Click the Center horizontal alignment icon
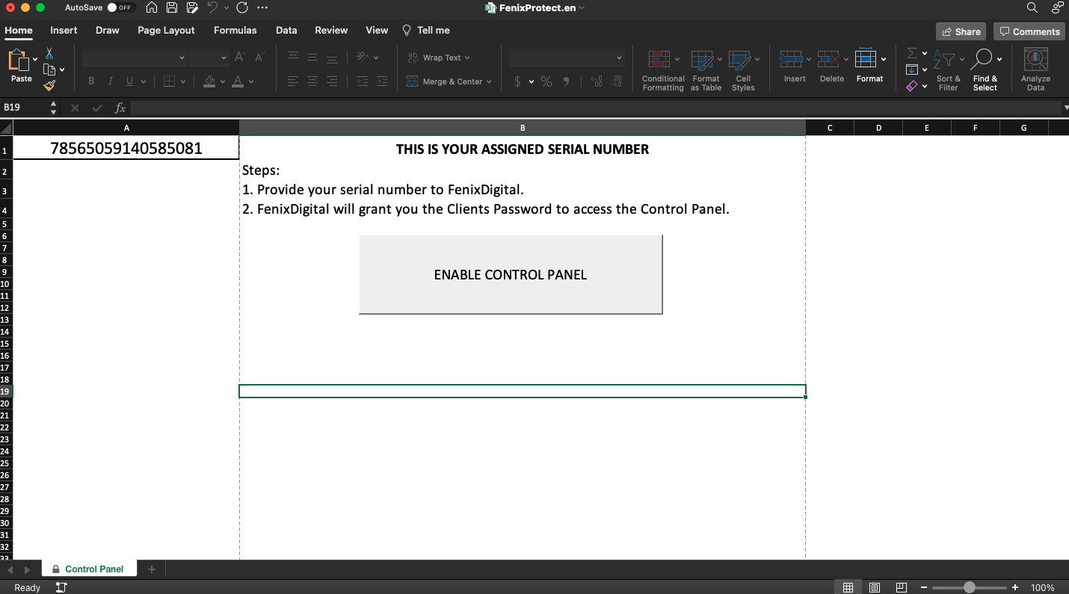The width and height of the screenshot is (1069, 594). [x=312, y=81]
